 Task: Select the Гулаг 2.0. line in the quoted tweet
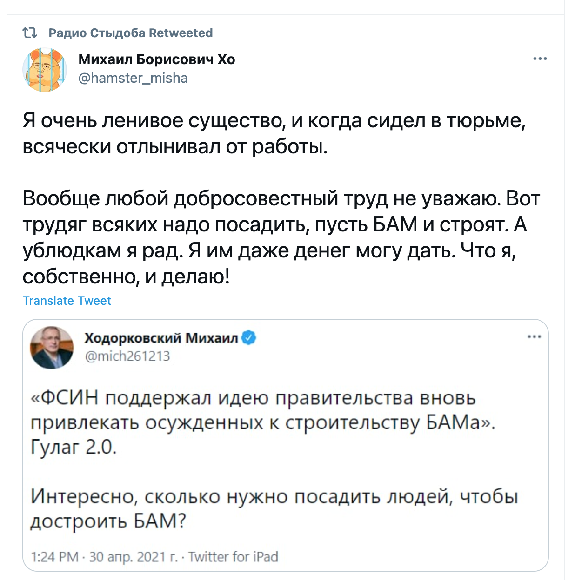pos(74,447)
